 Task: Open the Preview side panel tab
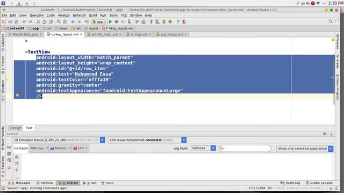338,42
